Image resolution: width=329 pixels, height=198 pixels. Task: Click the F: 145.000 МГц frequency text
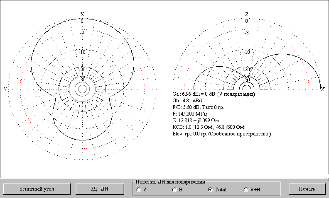click(190, 114)
